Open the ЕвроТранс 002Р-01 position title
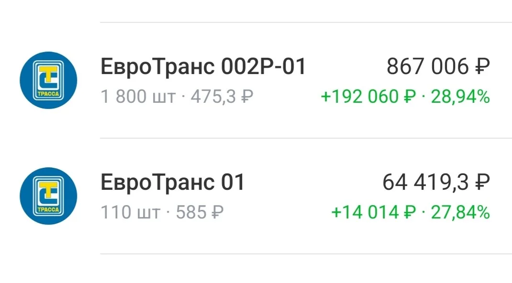This screenshot has width=512, height=283. point(203,66)
